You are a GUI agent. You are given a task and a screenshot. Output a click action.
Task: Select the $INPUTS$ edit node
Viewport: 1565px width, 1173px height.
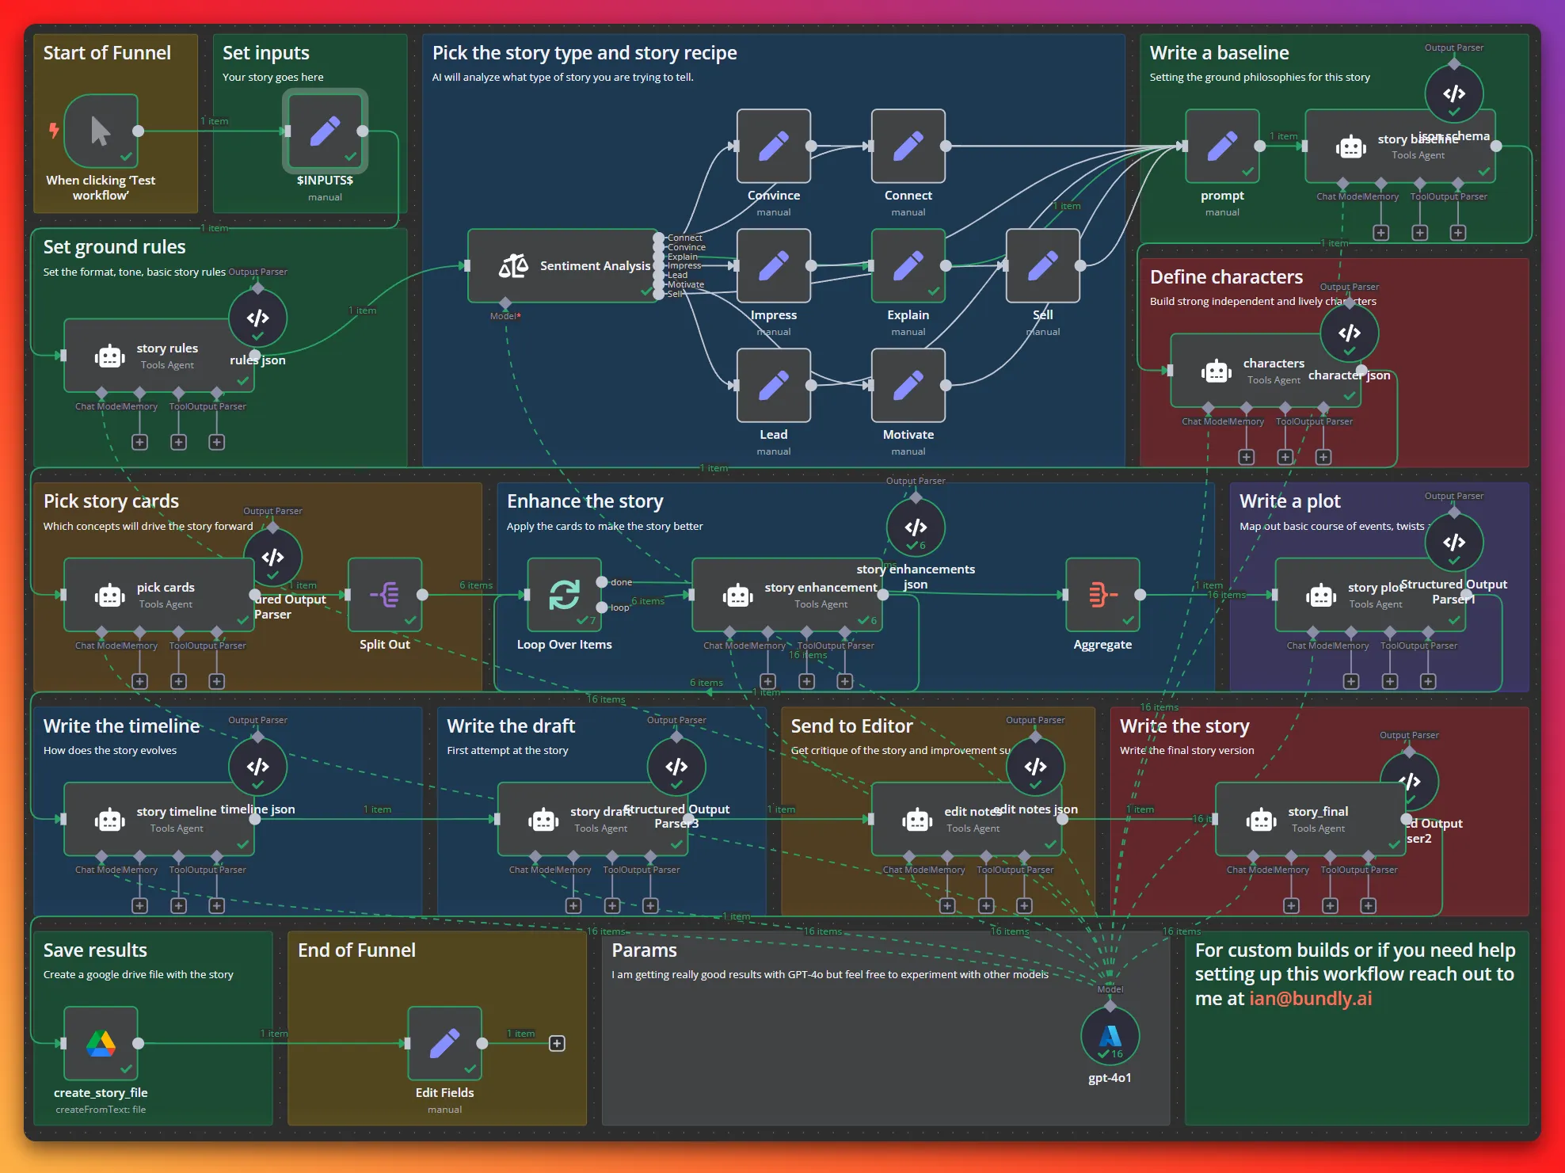point(325,131)
